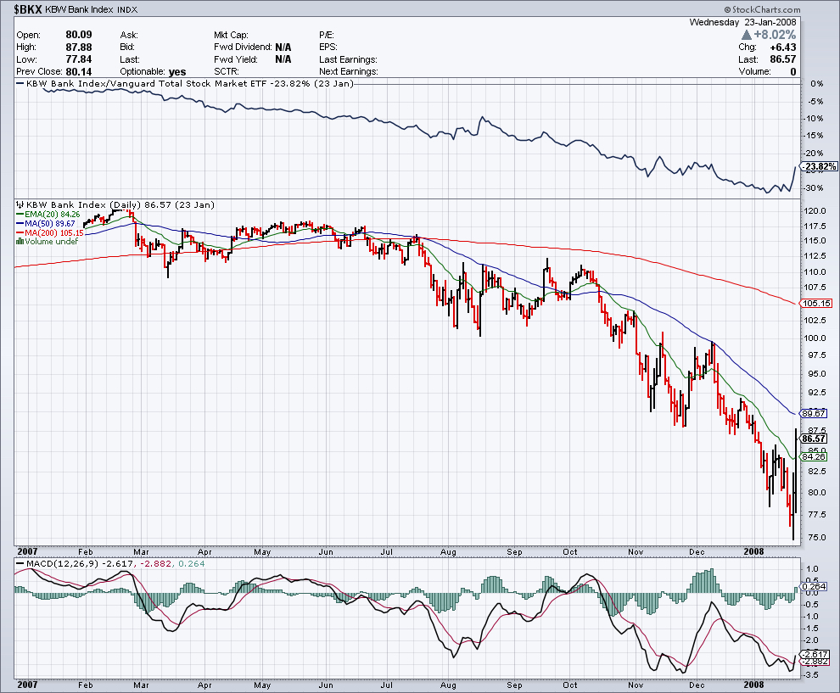Click the KBW Bank Index (Daily) legend marker
The image size is (840, 693).
click(x=20, y=205)
